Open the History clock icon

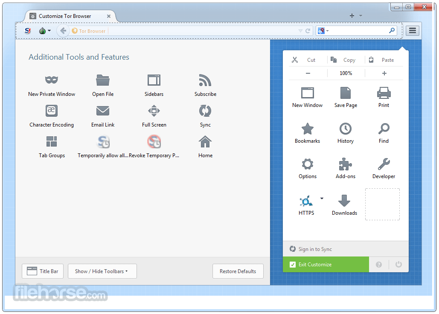coord(346,129)
